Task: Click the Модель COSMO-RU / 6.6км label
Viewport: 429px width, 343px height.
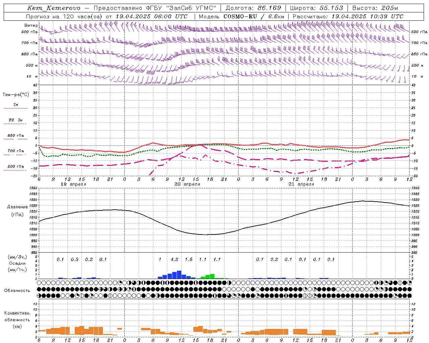Action: (242, 16)
